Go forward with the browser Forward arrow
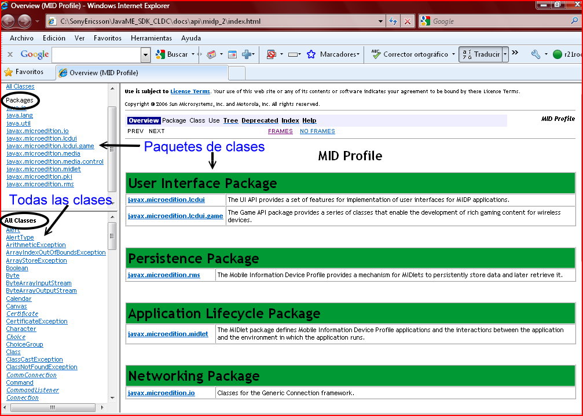 click(x=24, y=21)
